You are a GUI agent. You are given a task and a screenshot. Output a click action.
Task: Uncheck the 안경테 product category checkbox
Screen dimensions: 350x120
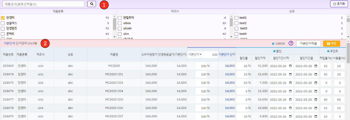[3, 18]
